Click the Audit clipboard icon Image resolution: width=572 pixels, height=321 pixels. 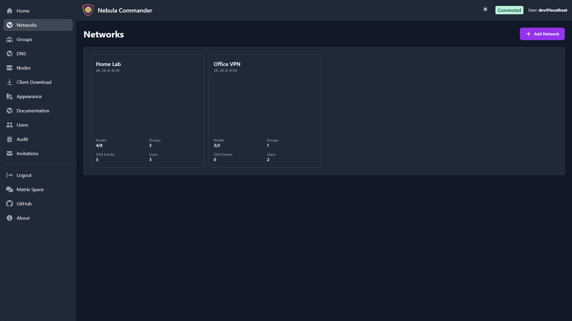(10, 139)
